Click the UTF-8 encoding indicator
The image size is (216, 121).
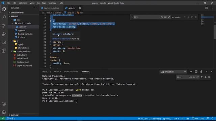tap(176, 119)
